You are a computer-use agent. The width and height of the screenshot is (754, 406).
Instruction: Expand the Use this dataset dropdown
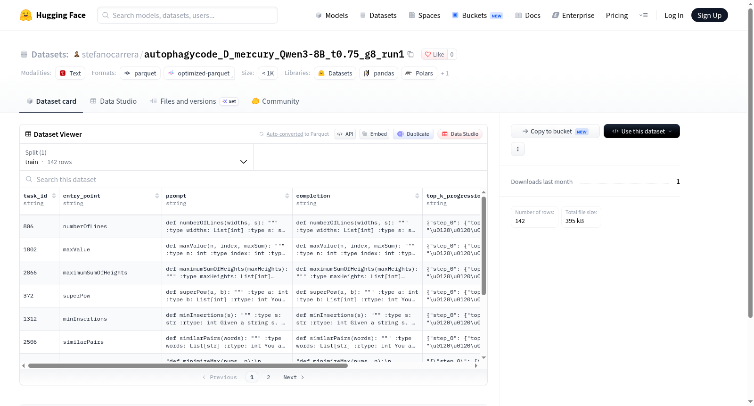tap(642, 131)
